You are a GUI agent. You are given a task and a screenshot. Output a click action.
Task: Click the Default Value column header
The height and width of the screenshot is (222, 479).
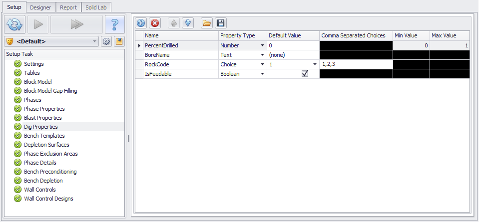point(293,36)
